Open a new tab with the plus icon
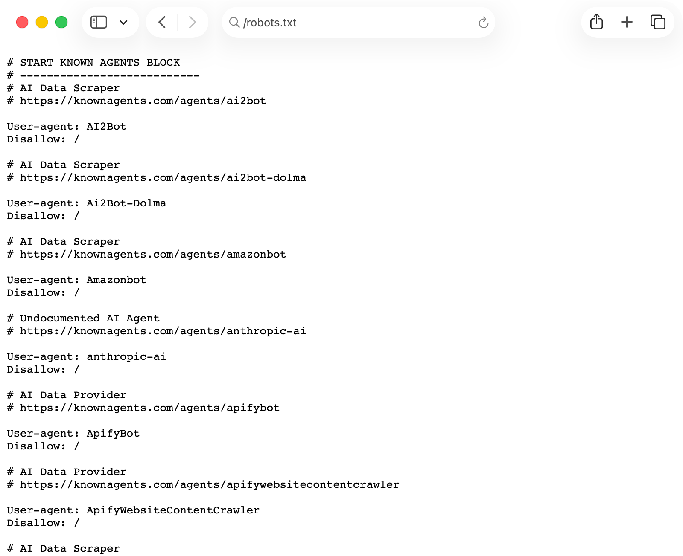Image resolution: width=683 pixels, height=556 pixels. [627, 22]
